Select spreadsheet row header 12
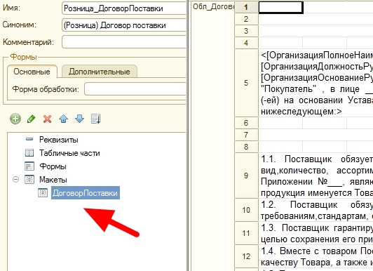The width and height of the screenshot is (373, 271). pos(246,256)
